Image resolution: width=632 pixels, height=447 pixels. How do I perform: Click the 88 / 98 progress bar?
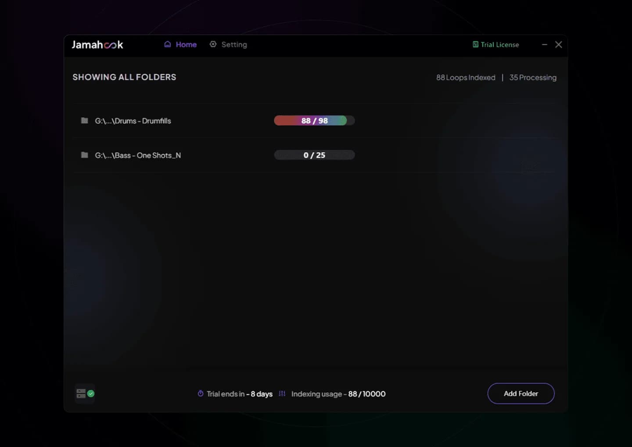314,121
